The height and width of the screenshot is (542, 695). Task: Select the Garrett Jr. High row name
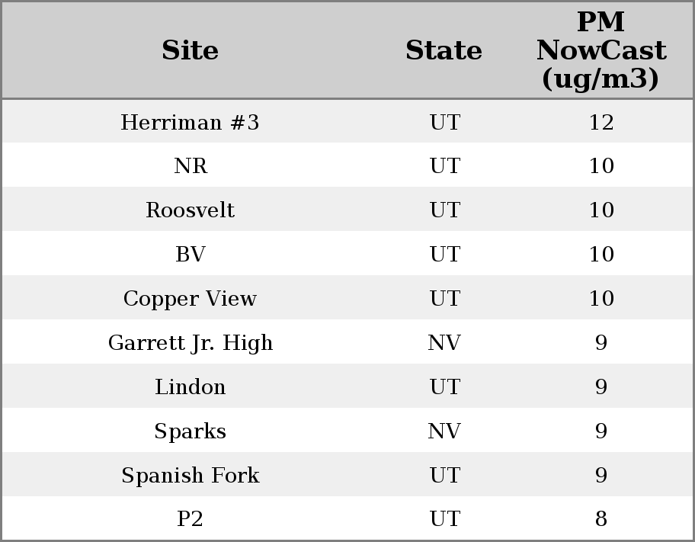[190, 343]
